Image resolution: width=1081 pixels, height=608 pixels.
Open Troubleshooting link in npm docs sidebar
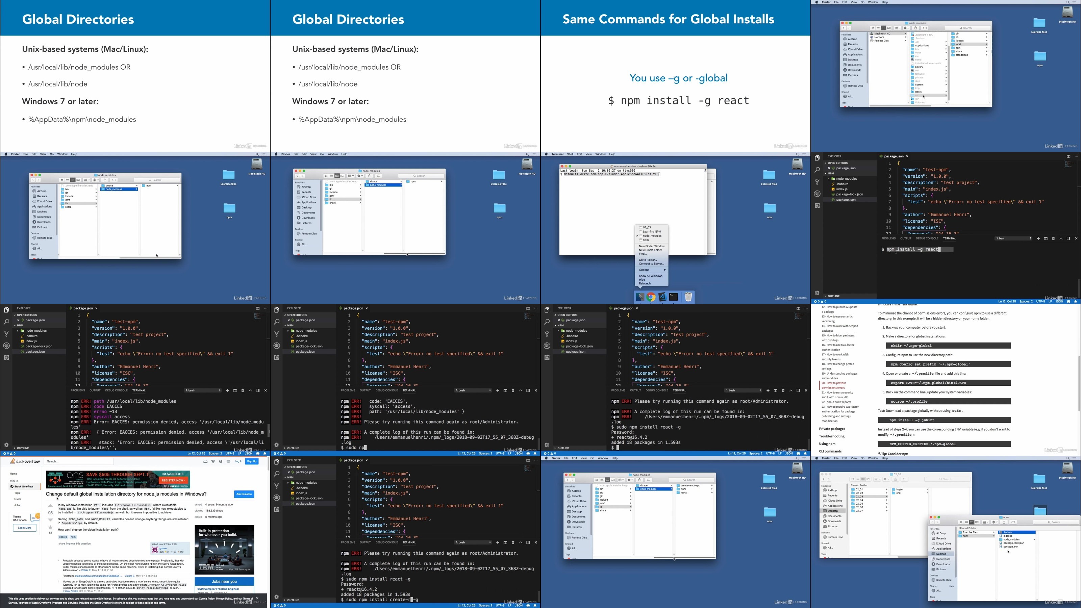click(831, 436)
